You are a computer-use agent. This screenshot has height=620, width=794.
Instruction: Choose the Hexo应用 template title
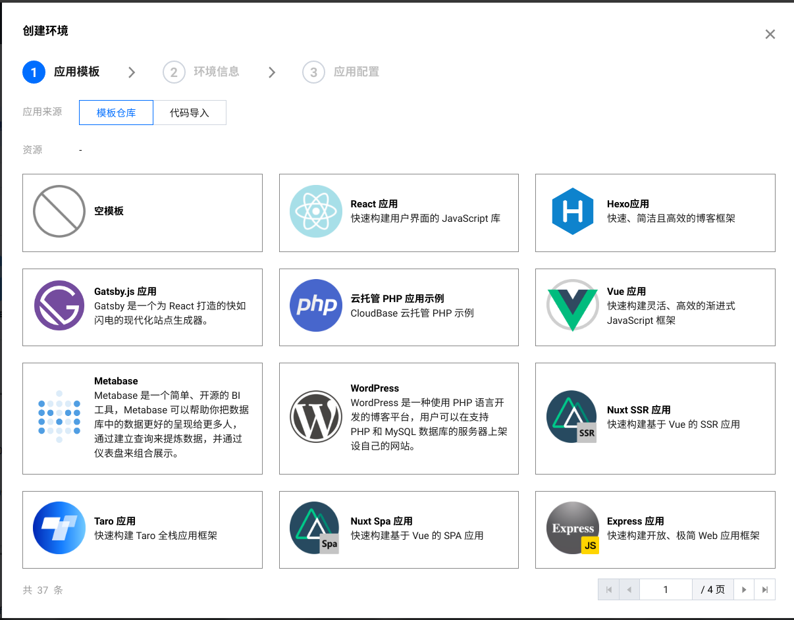click(628, 204)
